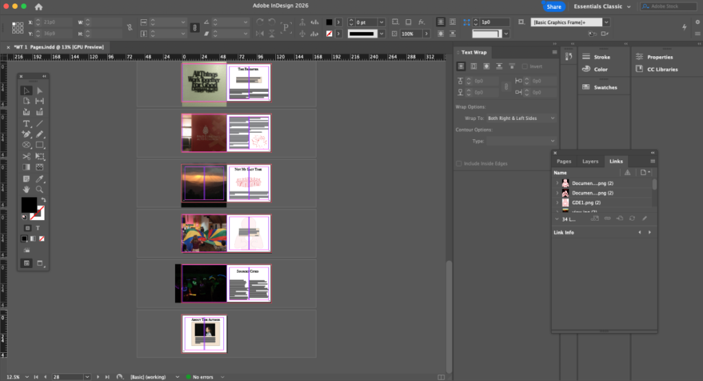
Task: Open the CC Libraries panel
Action: 657,69
